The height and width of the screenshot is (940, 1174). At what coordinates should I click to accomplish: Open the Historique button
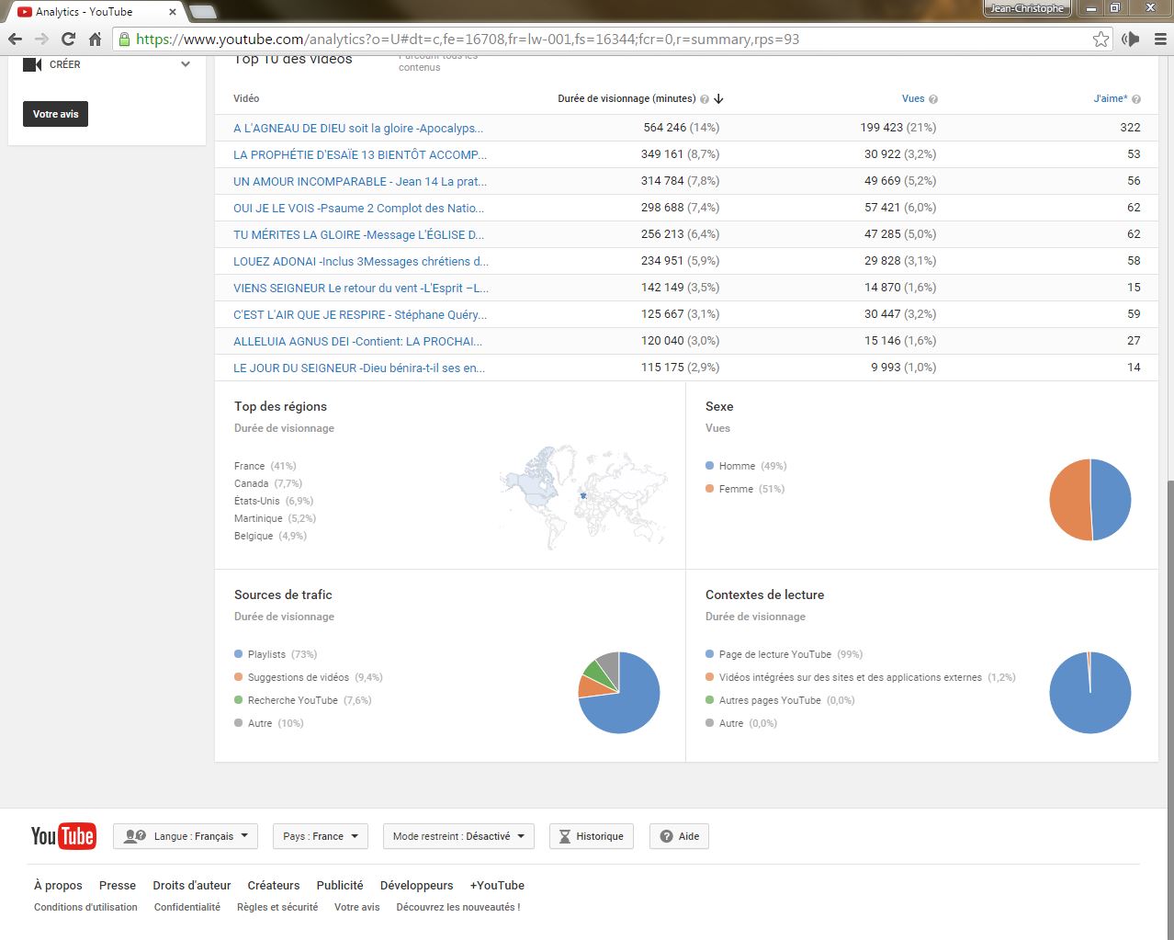pyautogui.click(x=592, y=836)
